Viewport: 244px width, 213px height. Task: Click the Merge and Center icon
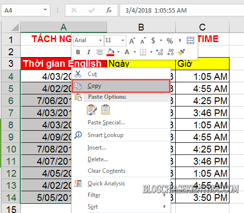tap(190, 40)
